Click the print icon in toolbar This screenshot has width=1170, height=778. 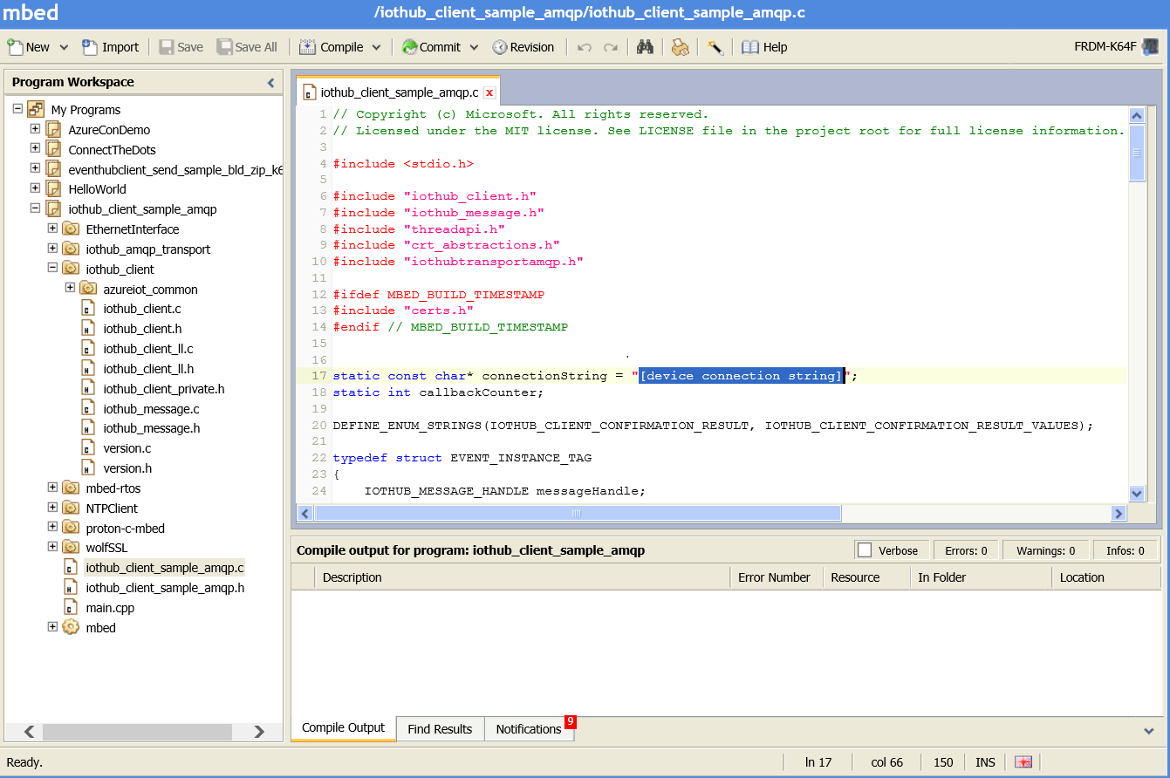[x=680, y=47]
